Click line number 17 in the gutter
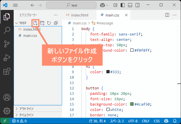The height and width of the screenshot is (124, 181). (x=72, y=115)
